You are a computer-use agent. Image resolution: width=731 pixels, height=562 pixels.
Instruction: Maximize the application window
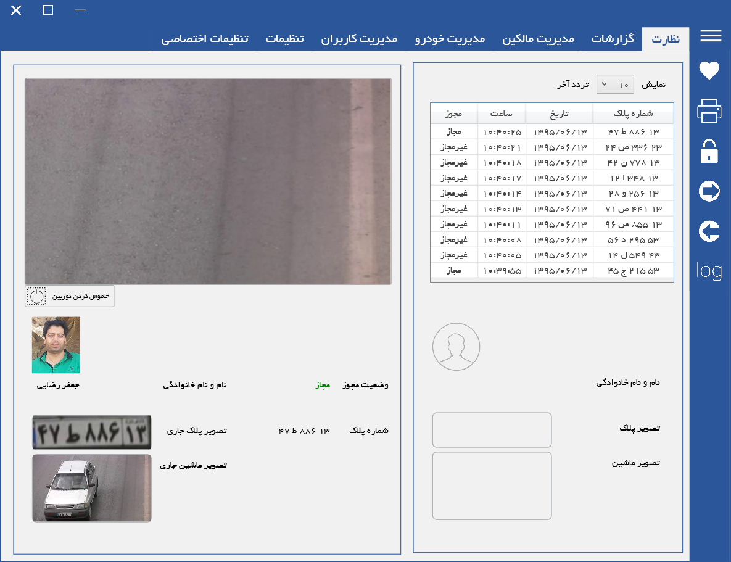(48, 10)
